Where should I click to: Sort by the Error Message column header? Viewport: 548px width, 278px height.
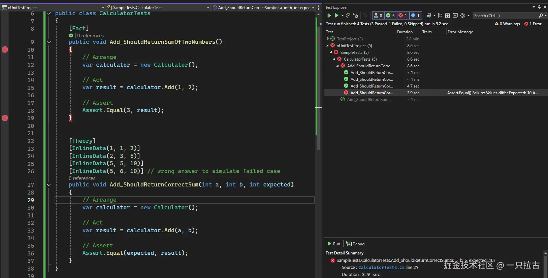(494, 32)
